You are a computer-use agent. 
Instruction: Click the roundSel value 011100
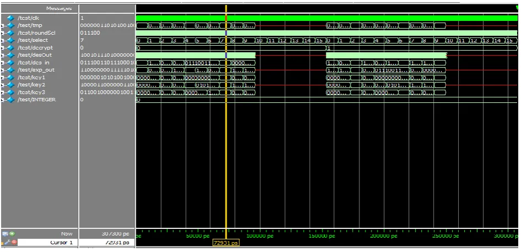tap(90, 33)
